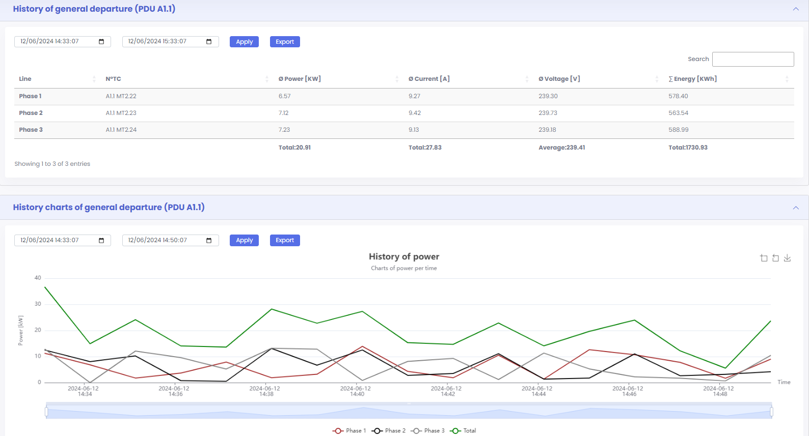
Task: Open calendar picker for table end date
Action: (209, 42)
